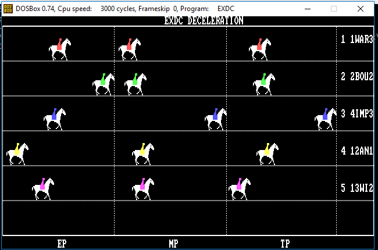Click the red jockey horse in MP column
This screenshot has height=250, width=378.
(130, 49)
